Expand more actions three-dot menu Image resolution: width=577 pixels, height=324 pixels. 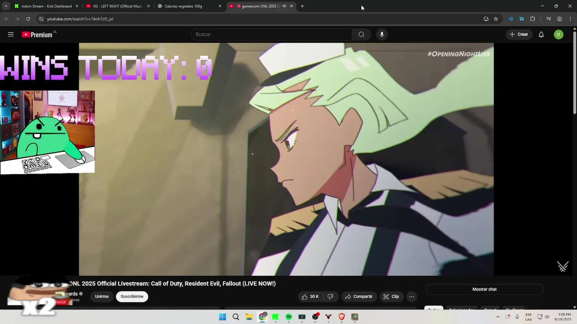[412, 297]
